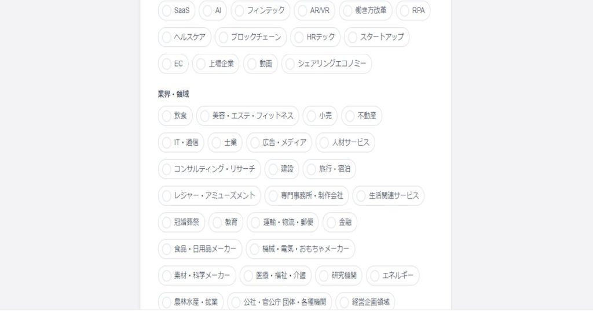
Task: Pick 美容・エステ・フィットネス industry
Action: [x=247, y=116]
